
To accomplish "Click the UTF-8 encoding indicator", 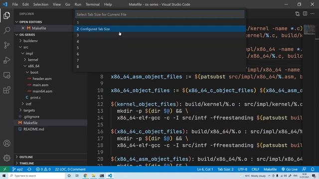I will (x=243, y=169).
